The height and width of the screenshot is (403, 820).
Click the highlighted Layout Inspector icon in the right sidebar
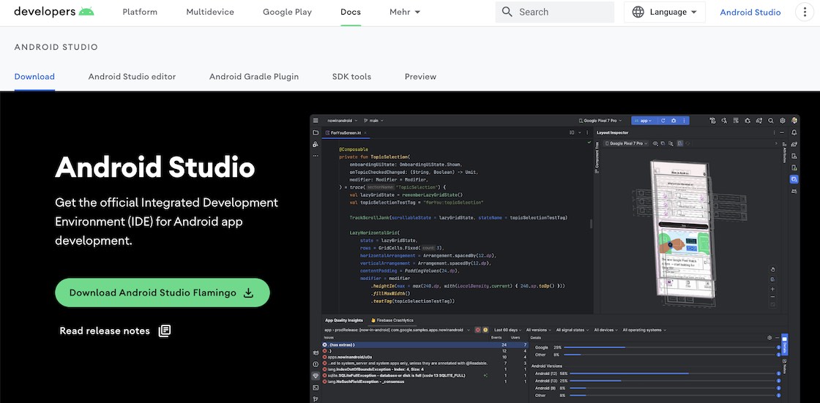coord(794,179)
